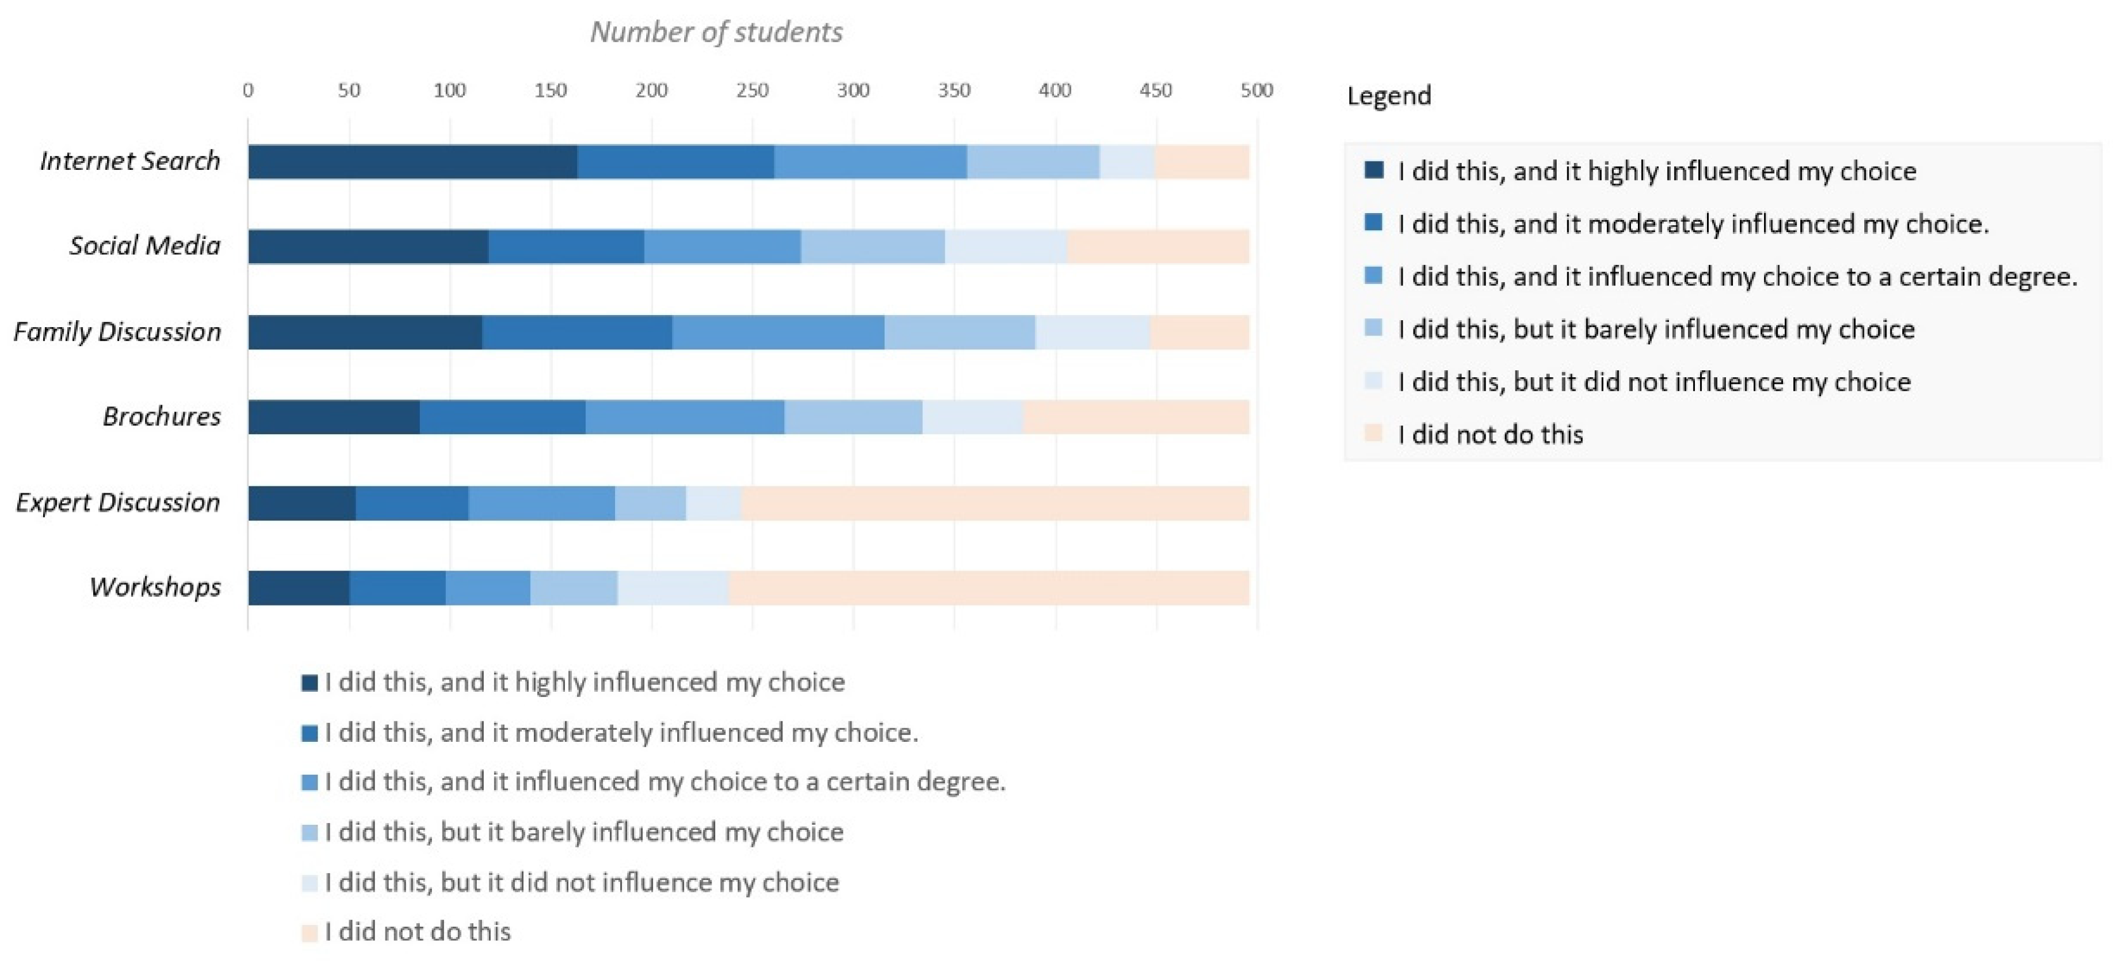2116x965 pixels.
Task: Click the 'Legend' heading on the right
Action: click(x=1389, y=96)
